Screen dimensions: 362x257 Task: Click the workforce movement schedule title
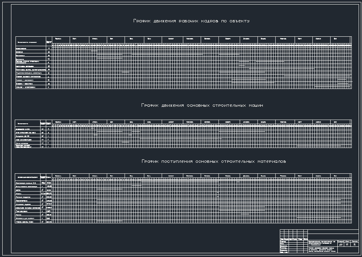[x=191, y=21]
